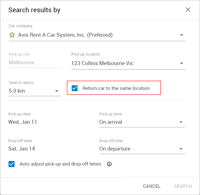The image size is (200, 195).
Task: Click the On departure time value
Action: tap(115, 149)
